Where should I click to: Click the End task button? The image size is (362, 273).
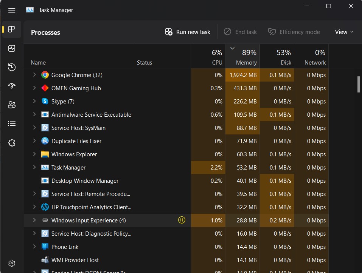pyautogui.click(x=240, y=32)
